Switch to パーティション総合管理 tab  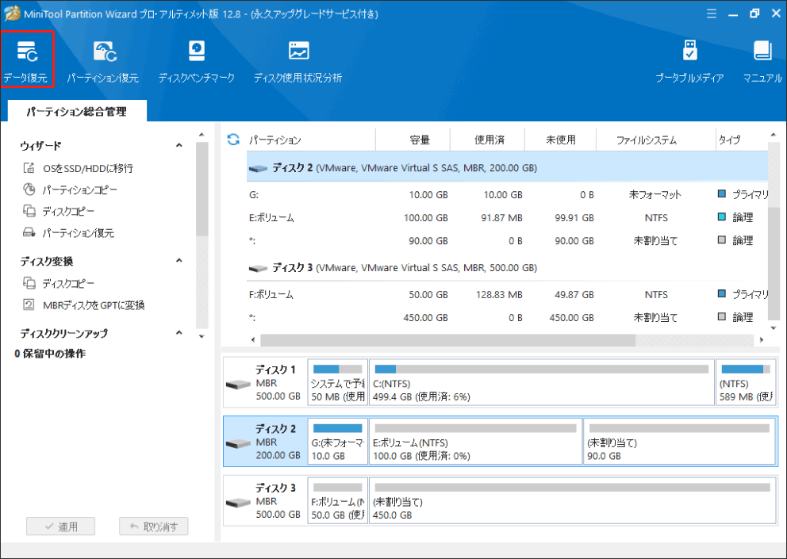[77, 111]
